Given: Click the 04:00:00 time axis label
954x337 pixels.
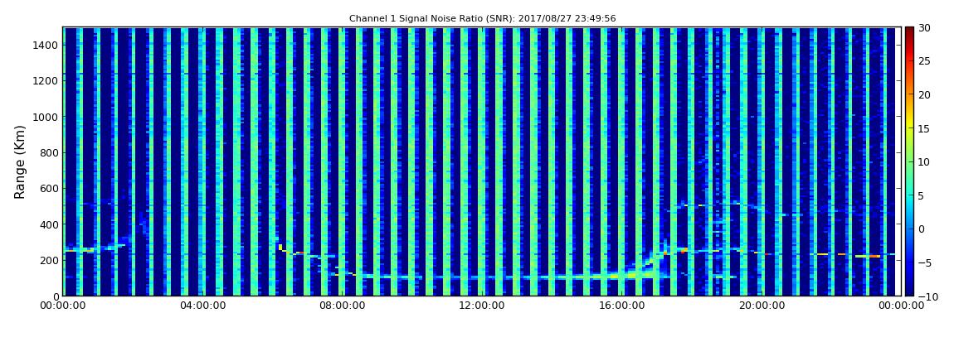Looking at the screenshot, I should pos(202,306).
